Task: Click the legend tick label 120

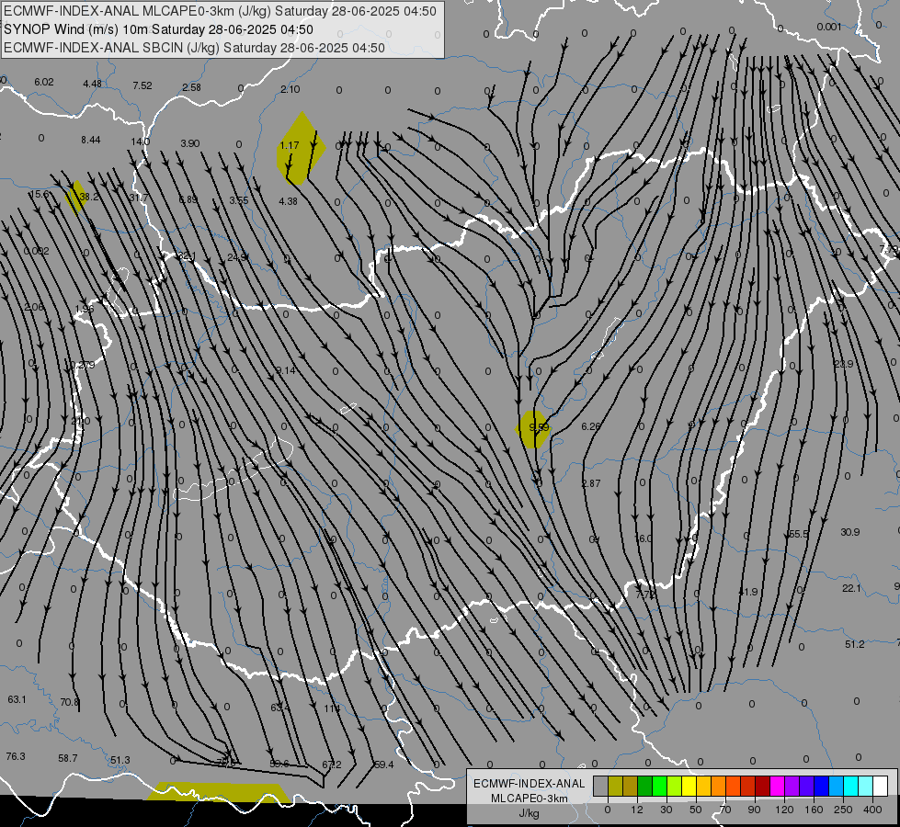Action: (x=785, y=810)
